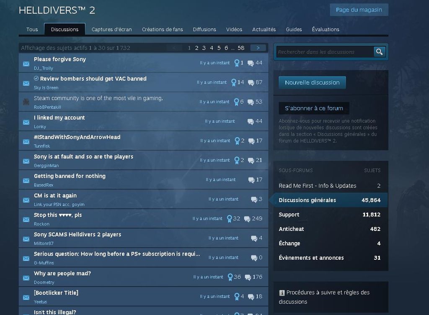This screenshot has height=315, width=429.
Task: Select the 'Discussions générales' sub-forum
Action: click(331, 200)
